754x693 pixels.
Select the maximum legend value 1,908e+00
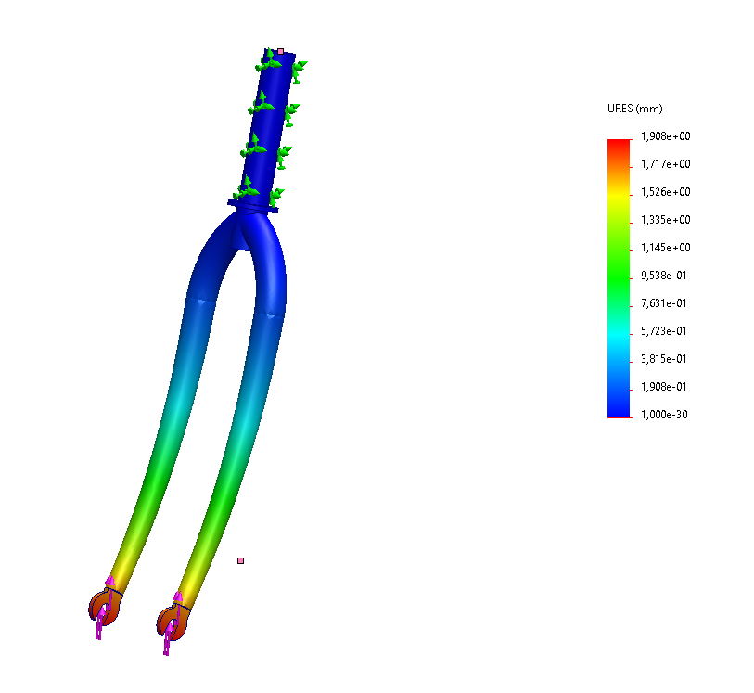[666, 136]
